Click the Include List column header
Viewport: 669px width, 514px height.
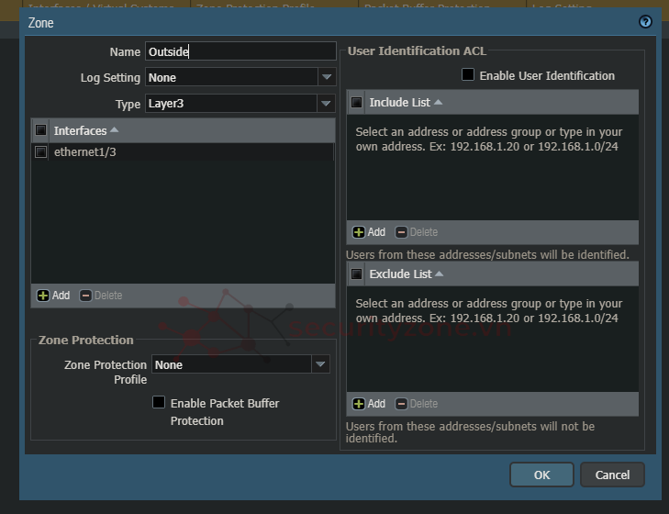pos(400,102)
